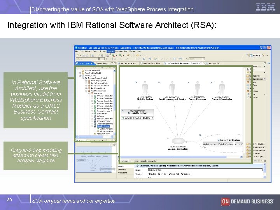The image size is (280, 210).
Task: Open the zoom percentage combo box
Action: [x=197, y=59]
